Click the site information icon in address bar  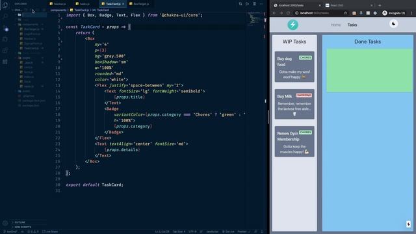[x=296, y=13]
